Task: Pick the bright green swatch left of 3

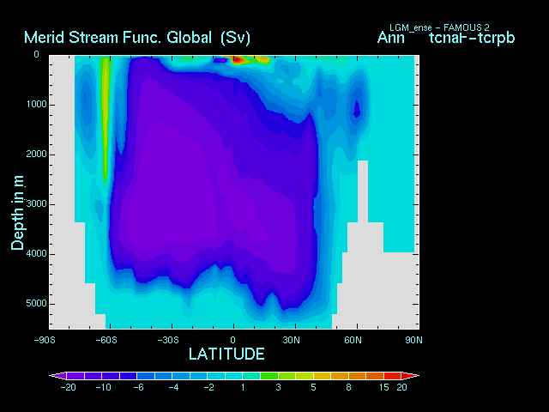Action: [x=269, y=376]
